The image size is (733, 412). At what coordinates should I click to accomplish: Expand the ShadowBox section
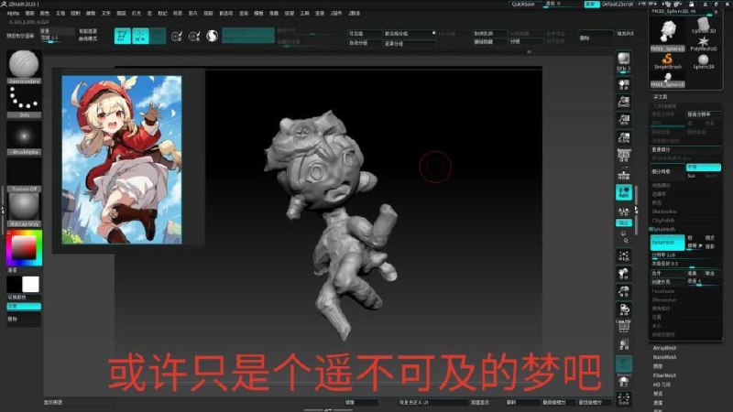[664, 211]
